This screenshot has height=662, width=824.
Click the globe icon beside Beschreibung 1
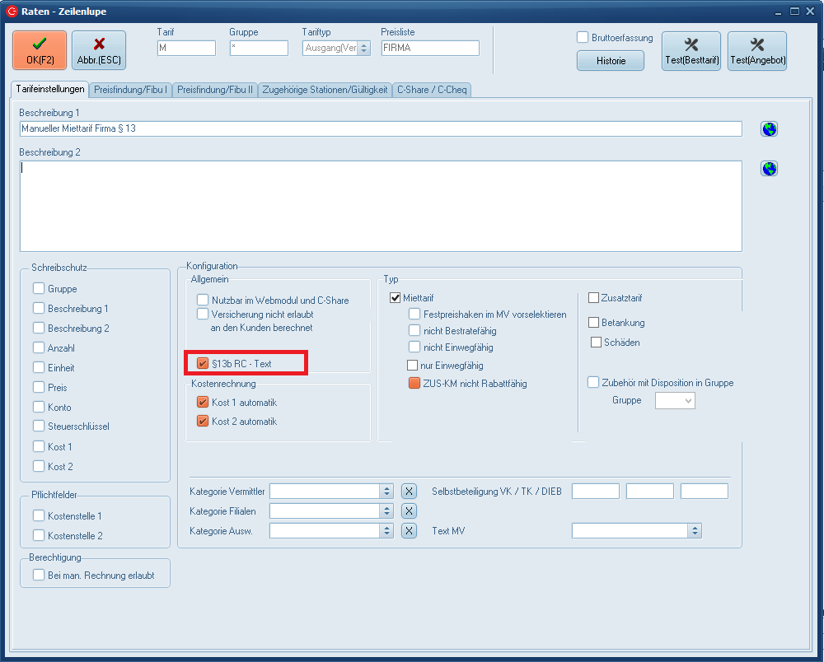770,129
